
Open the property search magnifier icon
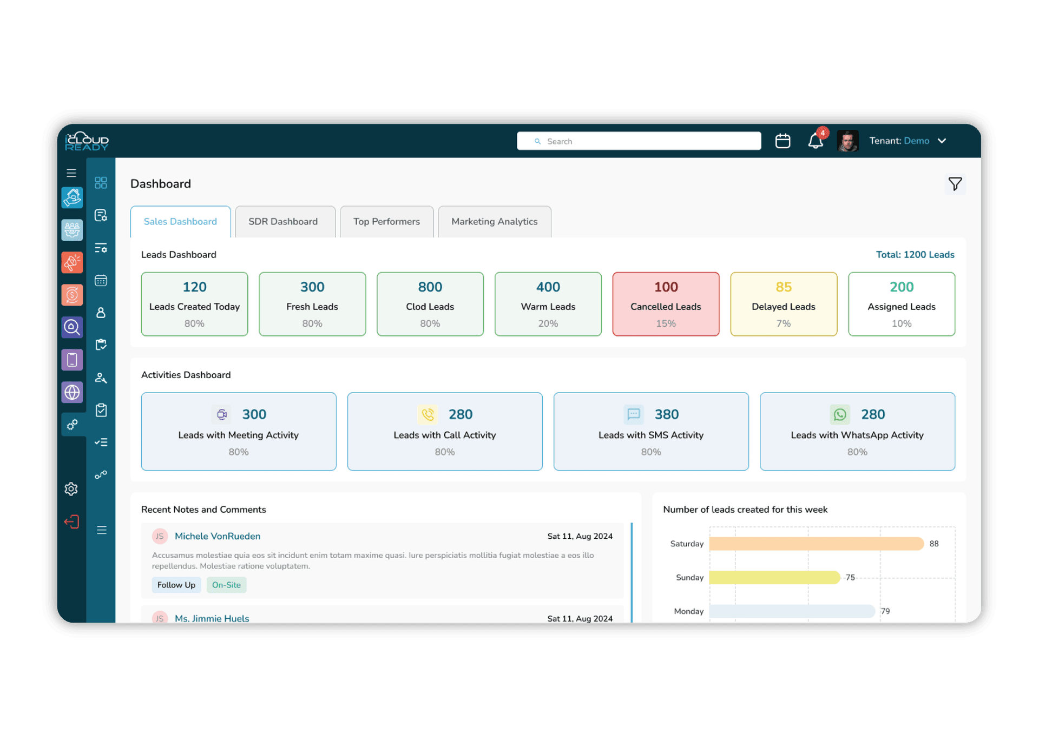coord(72,327)
